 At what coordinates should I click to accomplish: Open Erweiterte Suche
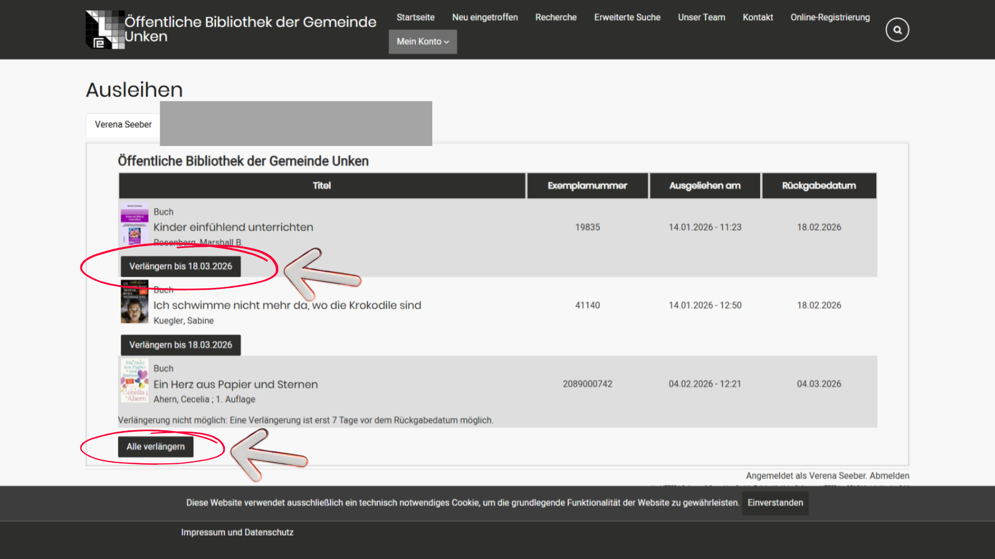627,17
